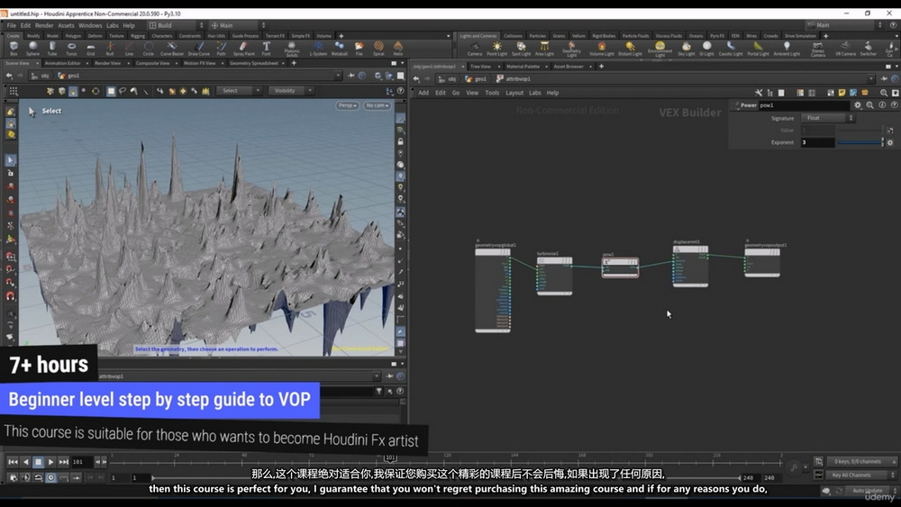
Task: Toggle the viewport lock icon
Action: point(401,141)
